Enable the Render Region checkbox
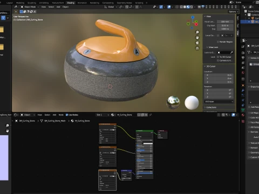 click(218, 42)
